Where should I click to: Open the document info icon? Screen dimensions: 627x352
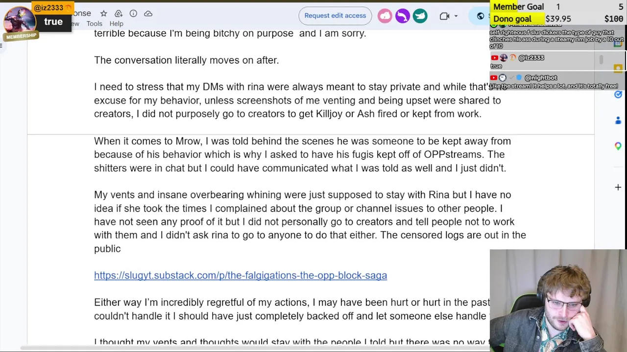(133, 14)
